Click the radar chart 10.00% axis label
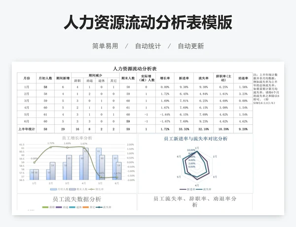The height and width of the screenshot is (227, 296). 191,150
